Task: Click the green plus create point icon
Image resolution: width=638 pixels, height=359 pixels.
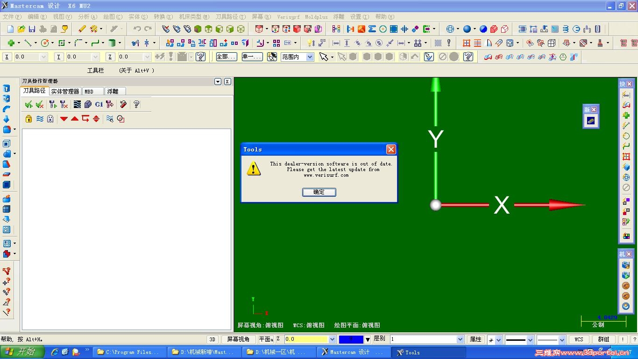Action: [x=11, y=43]
